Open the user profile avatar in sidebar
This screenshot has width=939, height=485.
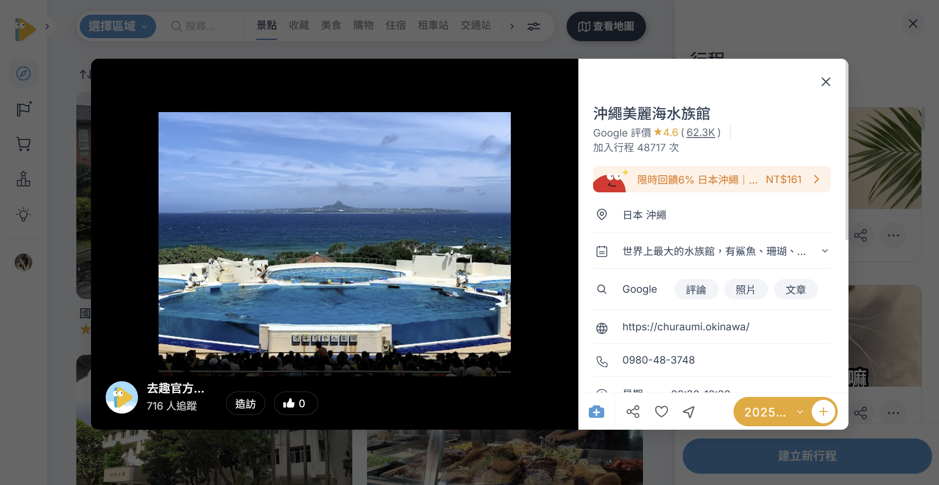pyautogui.click(x=23, y=262)
